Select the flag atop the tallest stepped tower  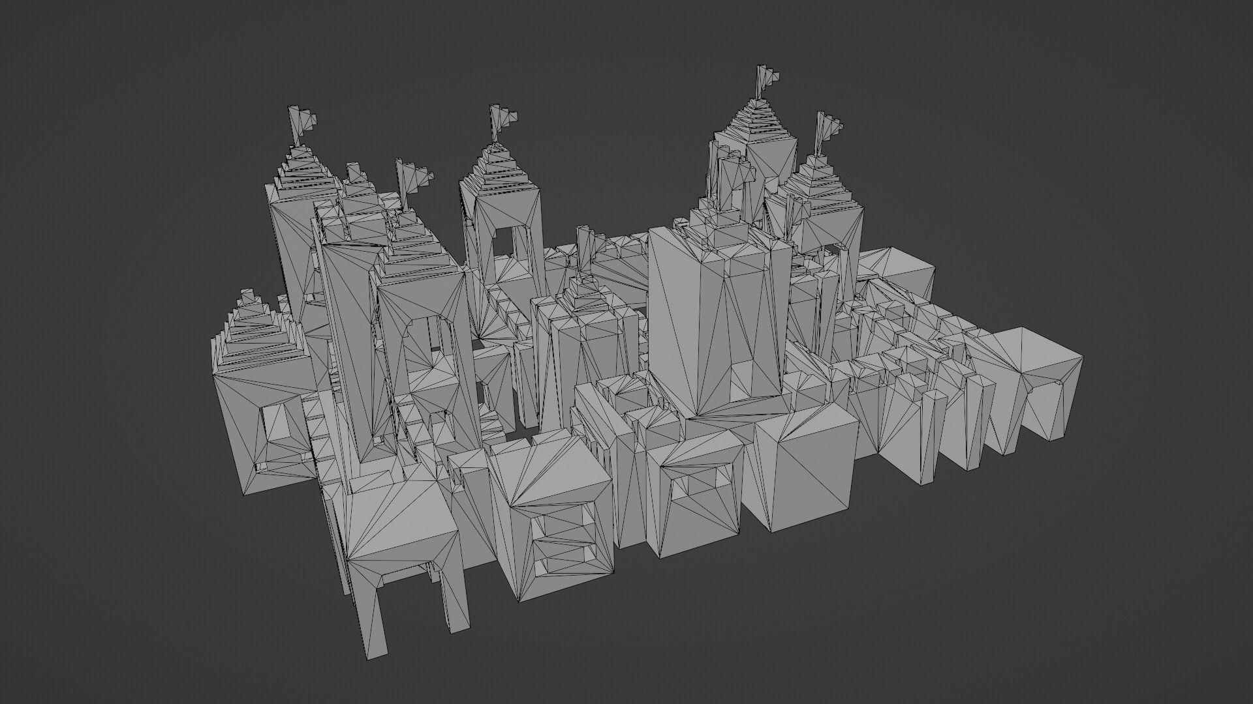click(766, 81)
